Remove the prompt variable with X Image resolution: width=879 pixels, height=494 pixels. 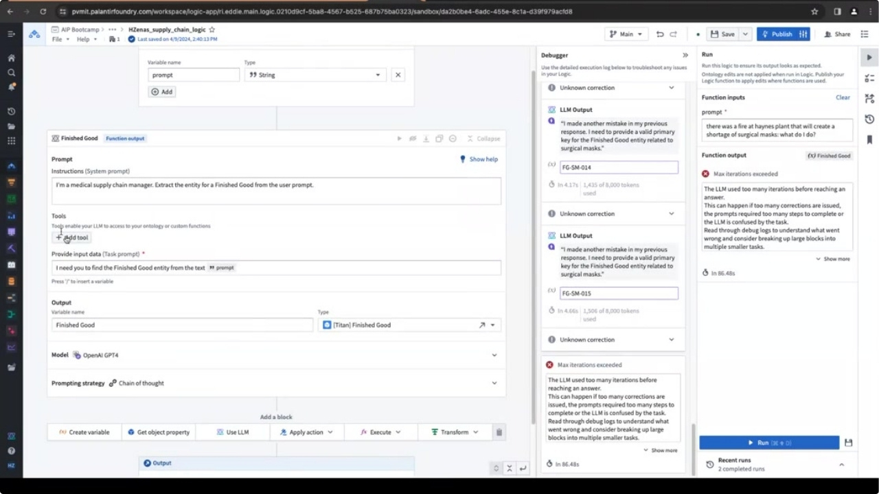click(x=398, y=75)
